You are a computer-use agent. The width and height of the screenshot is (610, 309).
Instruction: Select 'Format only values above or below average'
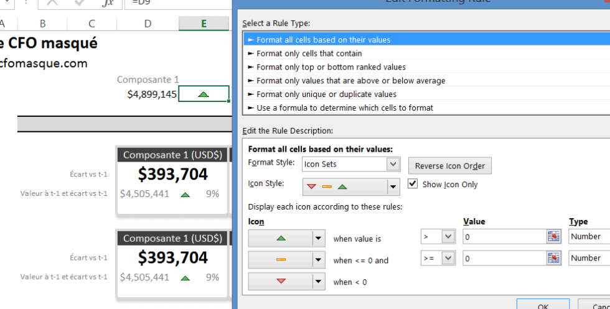coord(427,80)
